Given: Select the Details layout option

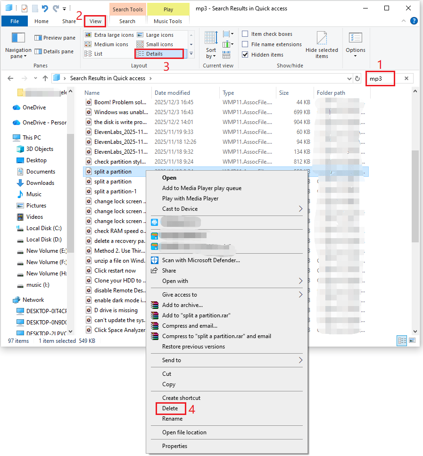Looking at the screenshot, I should click(159, 54).
